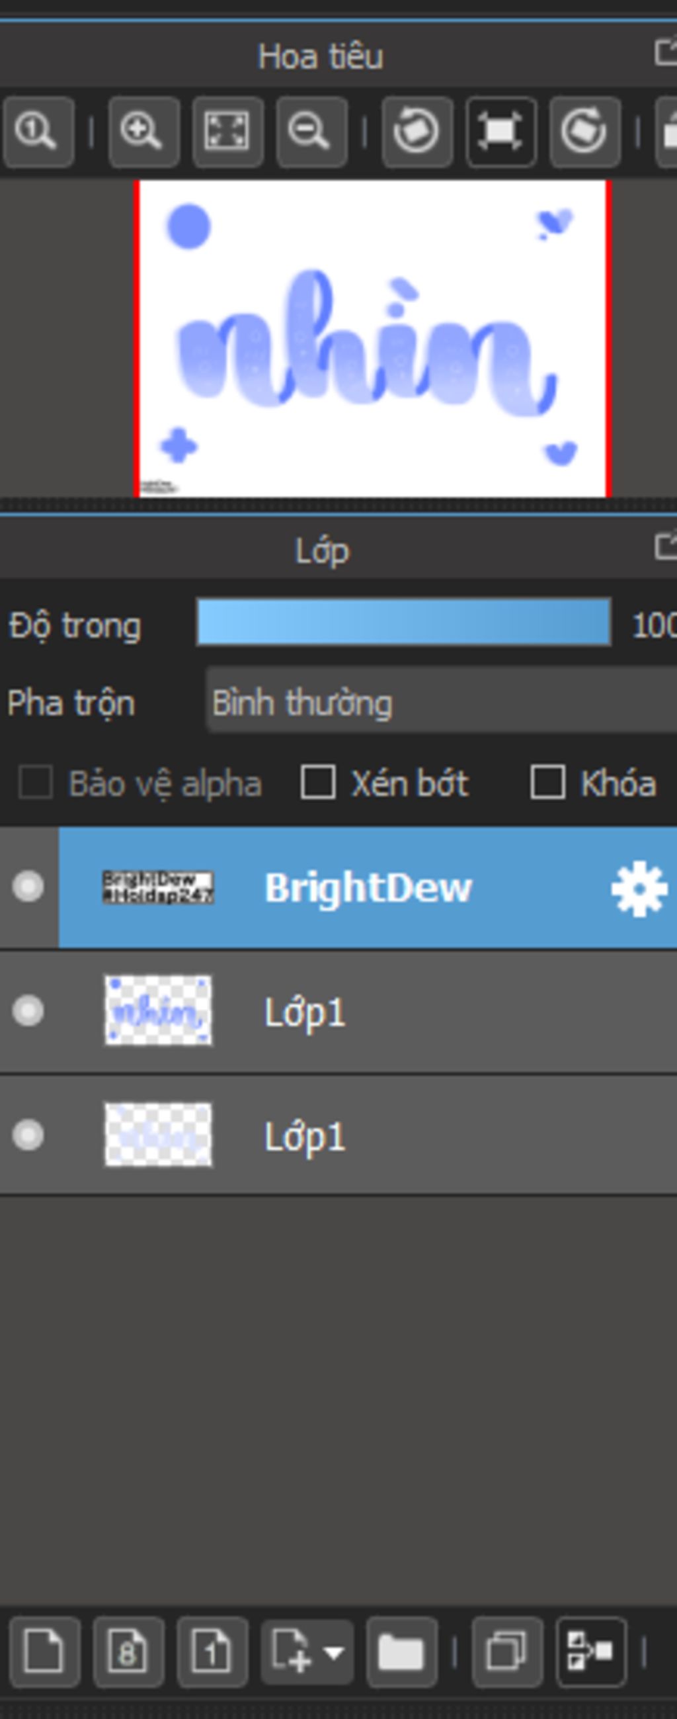
Task: Reset the canvas rotation
Action: (500, 132)
